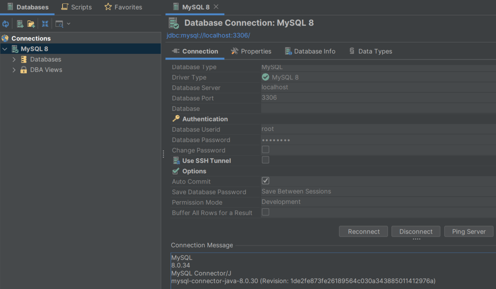The width and height of the screenshot is (496, 289).
Task: Close the MySQL 8 editor tab
Action: 216,7
